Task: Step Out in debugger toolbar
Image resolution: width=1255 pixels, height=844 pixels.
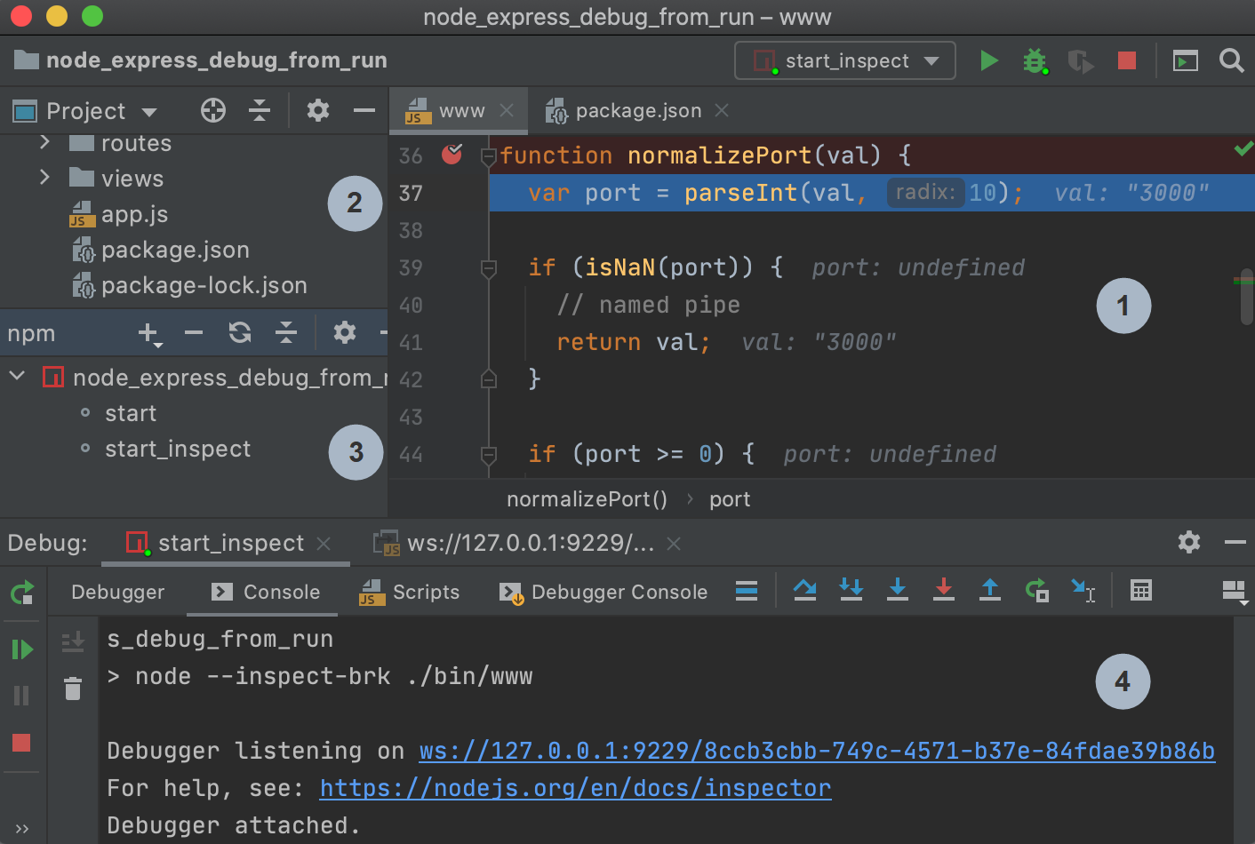Action: [990, 591]
